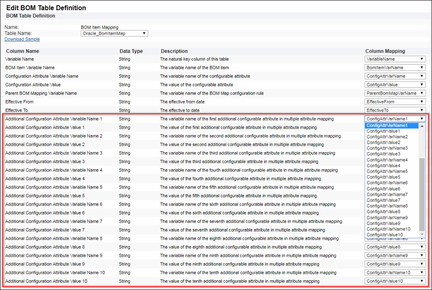
Task: Open the ConfigAttrValue8 mapping dropdown
Action: (x=394, y=246)
